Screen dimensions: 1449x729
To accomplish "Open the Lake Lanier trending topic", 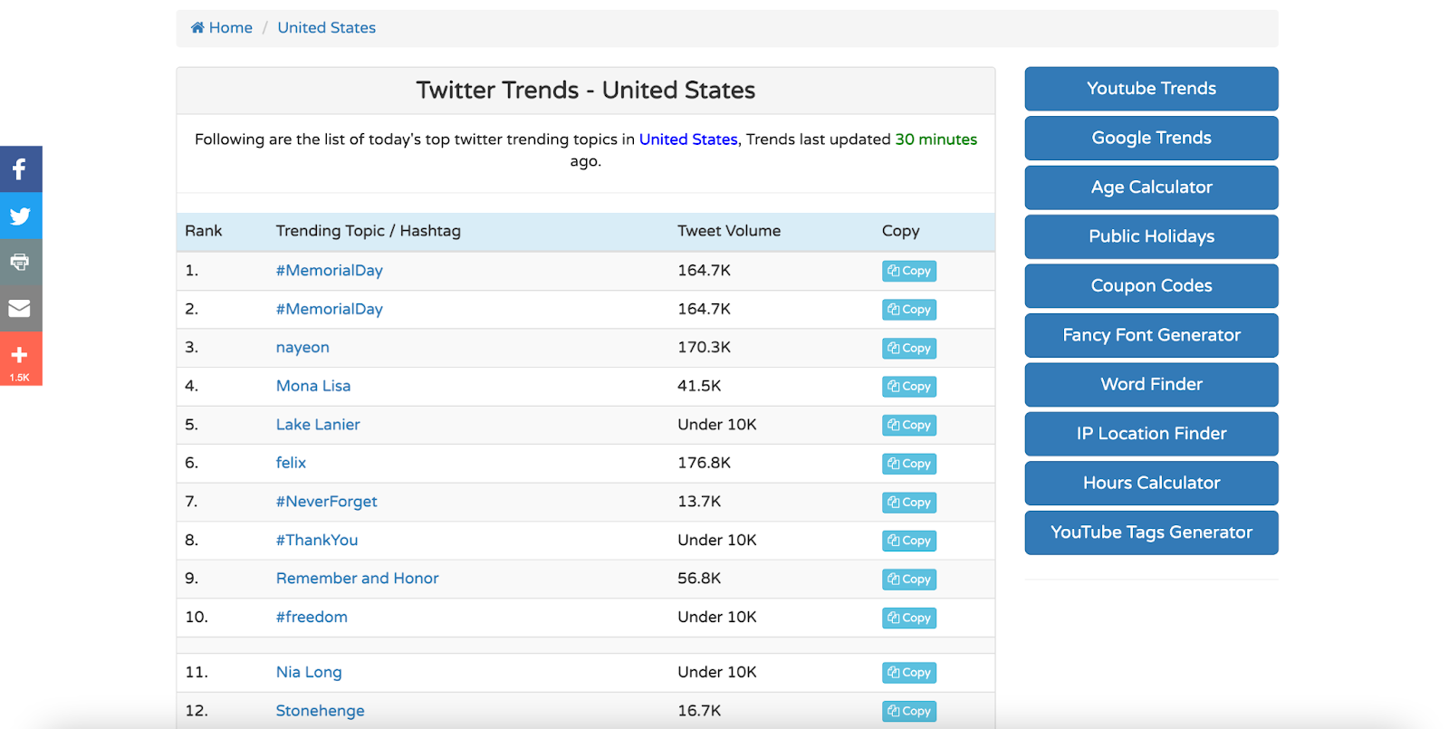I will pos(318,425).
